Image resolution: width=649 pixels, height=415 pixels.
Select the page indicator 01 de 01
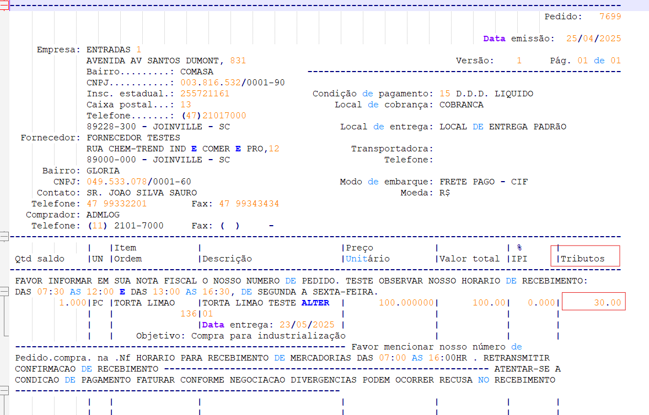[599, 61]
